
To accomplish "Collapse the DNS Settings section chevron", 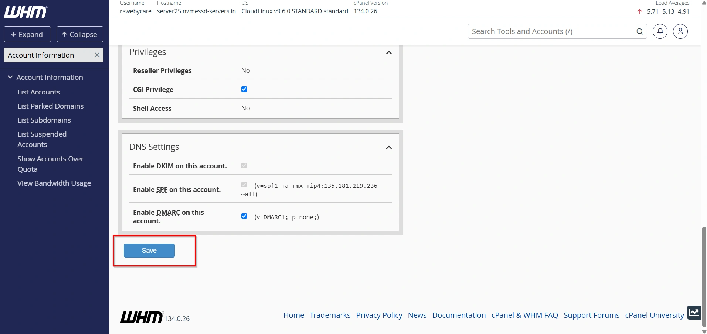I will pyautogui.click(x=389, y=148).
